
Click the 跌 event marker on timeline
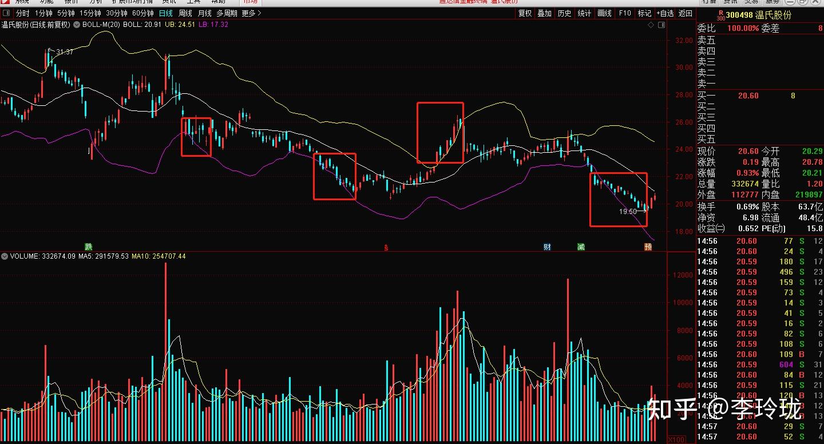88,247
